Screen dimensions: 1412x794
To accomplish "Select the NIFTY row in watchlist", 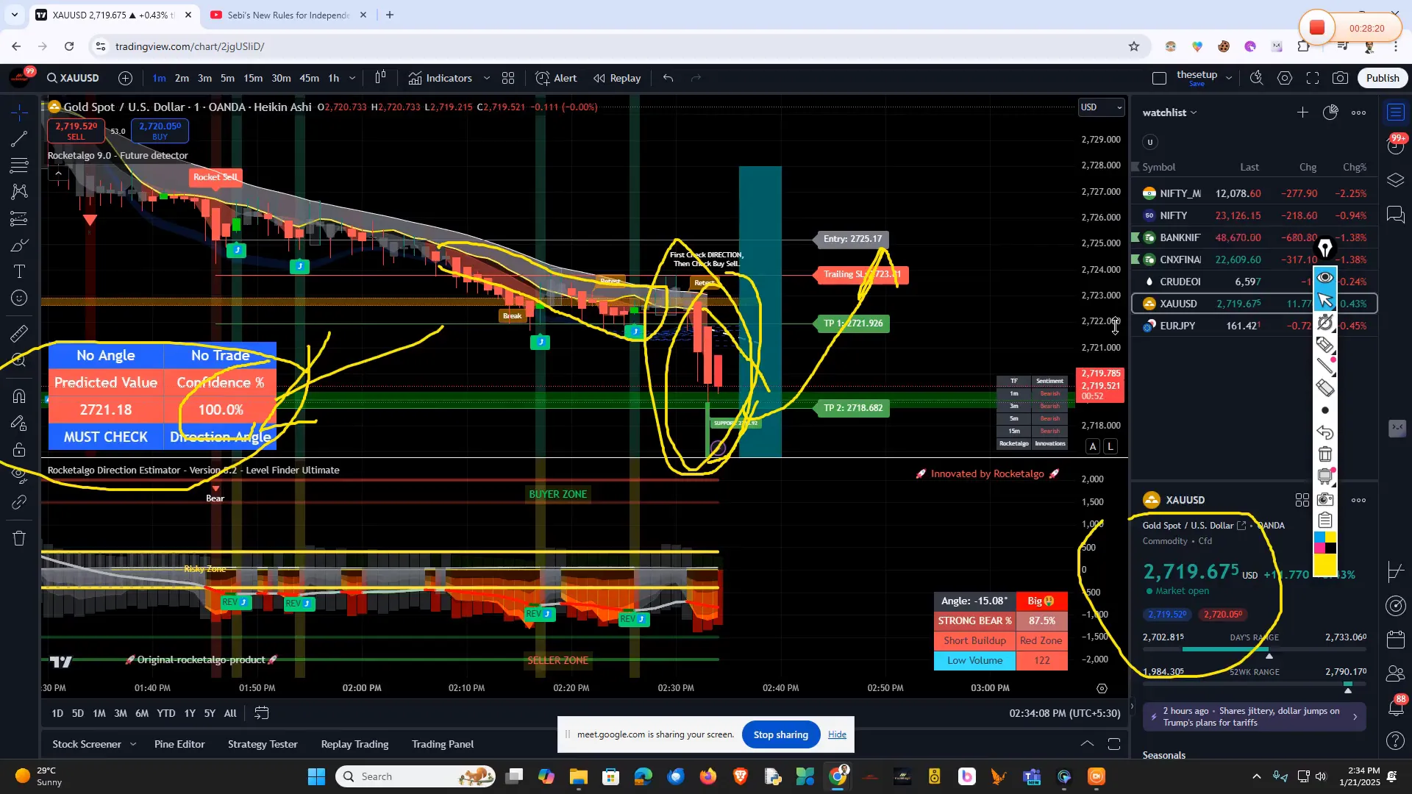I will pyautogui.click(x=1254, y=215).
